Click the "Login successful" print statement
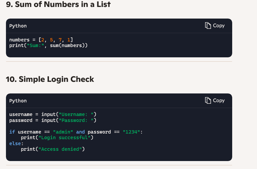 57,138
